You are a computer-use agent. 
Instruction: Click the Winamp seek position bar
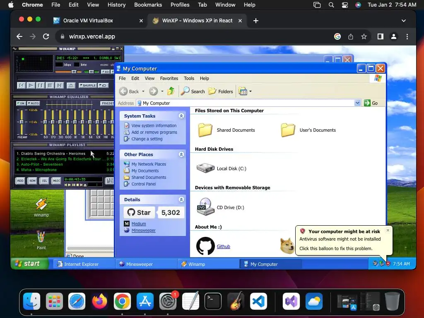tap(65, 78)
